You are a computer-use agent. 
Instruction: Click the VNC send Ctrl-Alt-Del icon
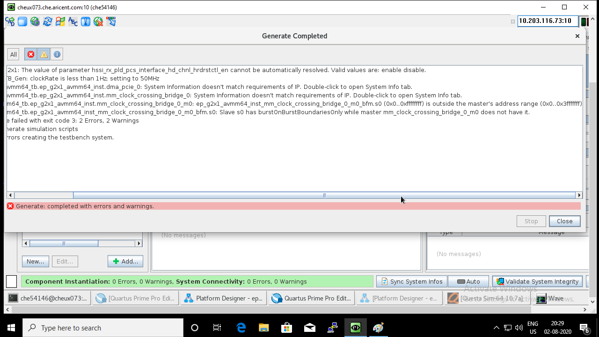tap(10, 22)
